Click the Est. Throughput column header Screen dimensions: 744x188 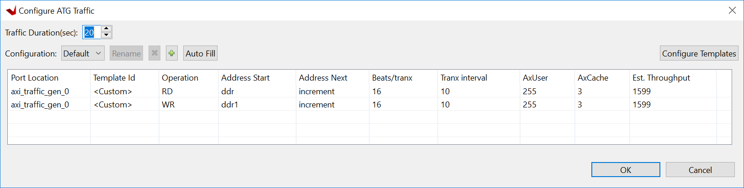click(x=661, y=78)
